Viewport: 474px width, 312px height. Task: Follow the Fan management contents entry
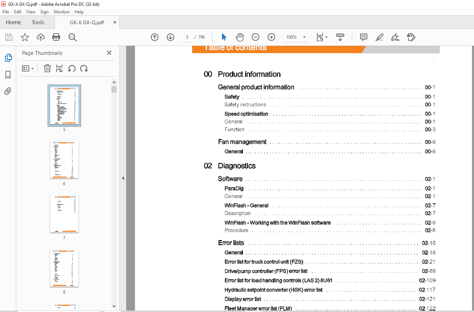(242, 142)
